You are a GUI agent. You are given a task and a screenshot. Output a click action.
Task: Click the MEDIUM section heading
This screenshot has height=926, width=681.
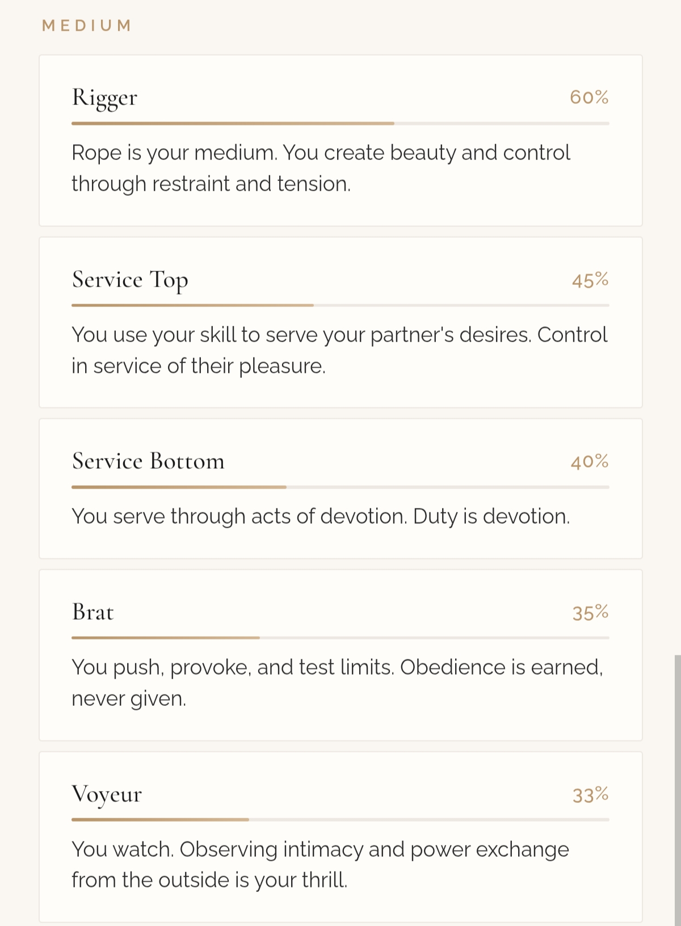click(x=87, y=26)
